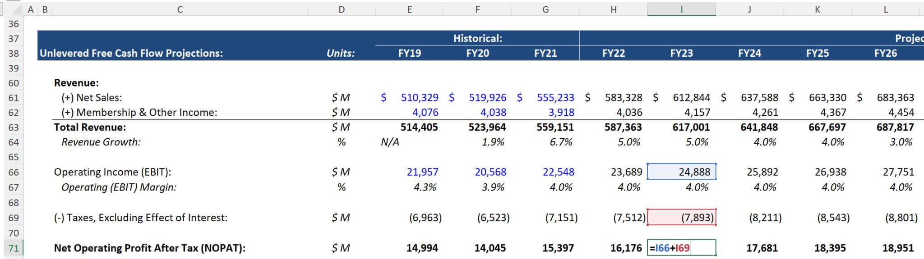Click the Unlevered Free Cash Flow Projections title
The width and height of the screenshot is (924, 259).
click(131, 53)
